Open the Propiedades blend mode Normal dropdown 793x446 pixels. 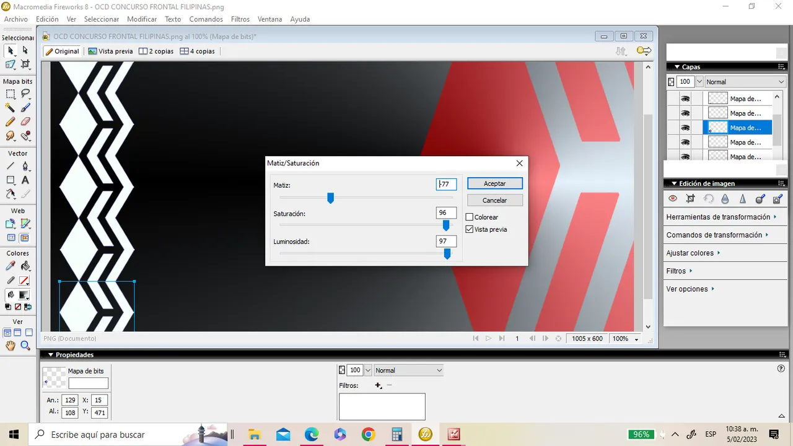tap(408, 370)
